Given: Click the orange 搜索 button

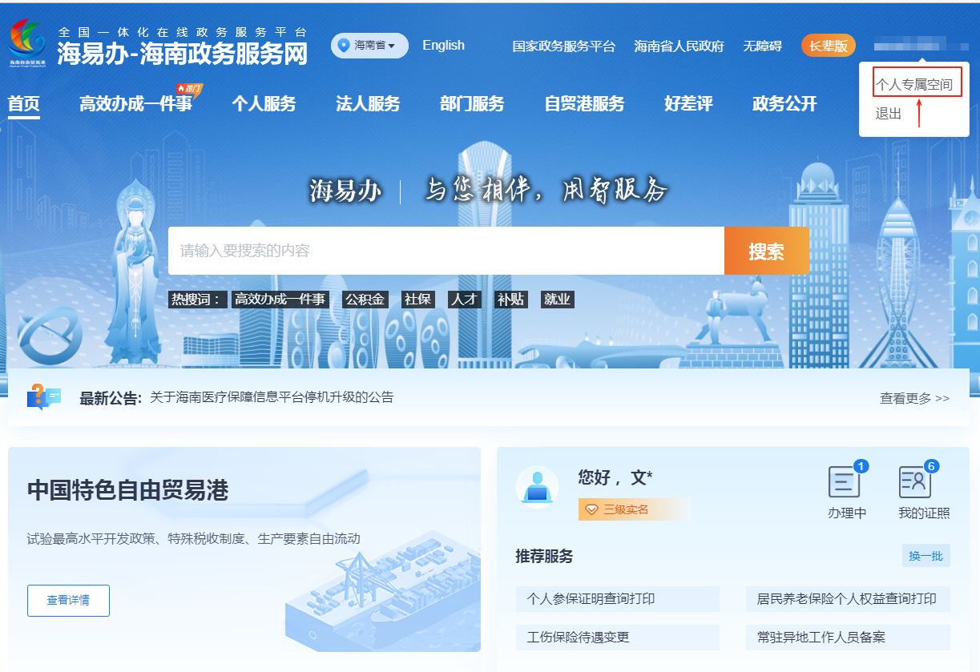Looking at the screenshot, I should 767,251.
